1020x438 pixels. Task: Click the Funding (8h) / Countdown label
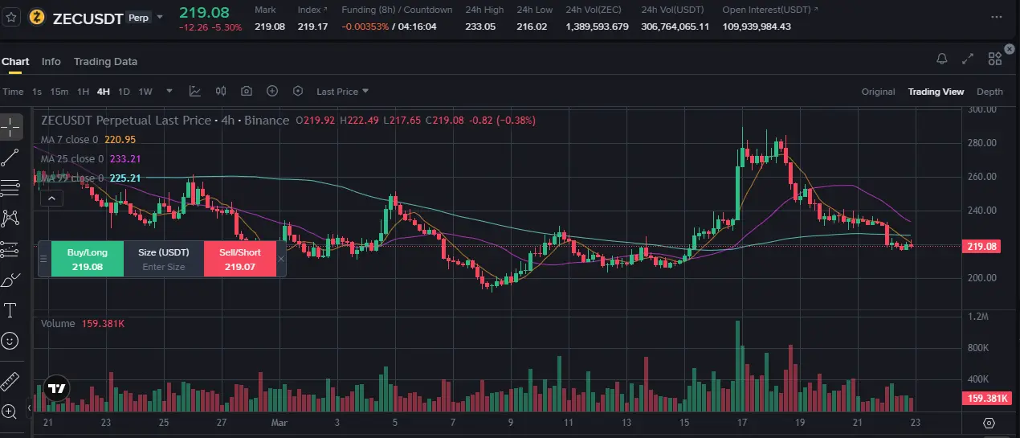pyautogui.click(x=397, y=10)
